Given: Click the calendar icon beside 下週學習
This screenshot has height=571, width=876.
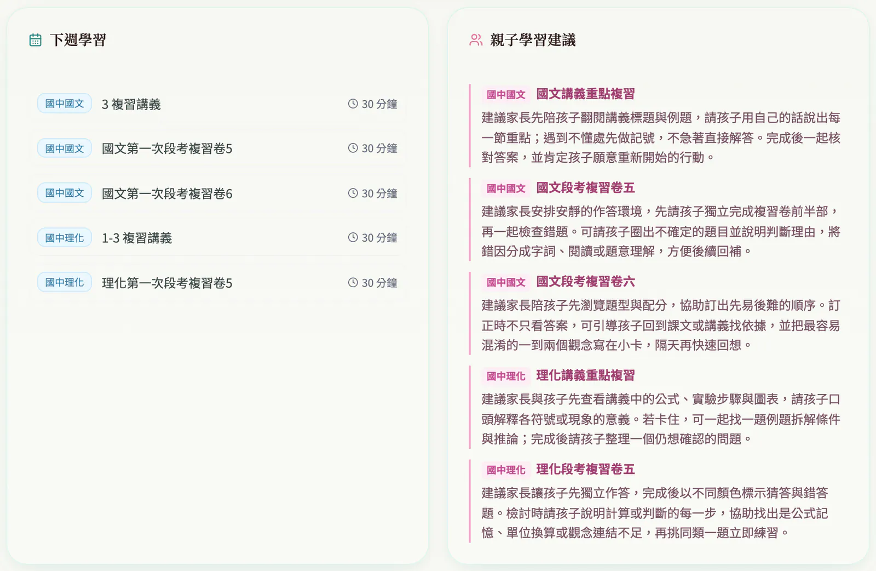Looking at the screenshot, I should pyautogui.click(x=36, y=40).
